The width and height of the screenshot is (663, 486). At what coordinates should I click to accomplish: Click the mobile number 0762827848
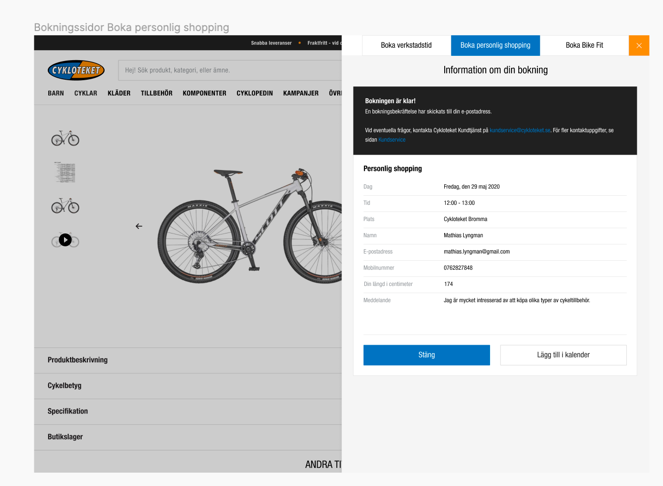[x=458, y=268]
